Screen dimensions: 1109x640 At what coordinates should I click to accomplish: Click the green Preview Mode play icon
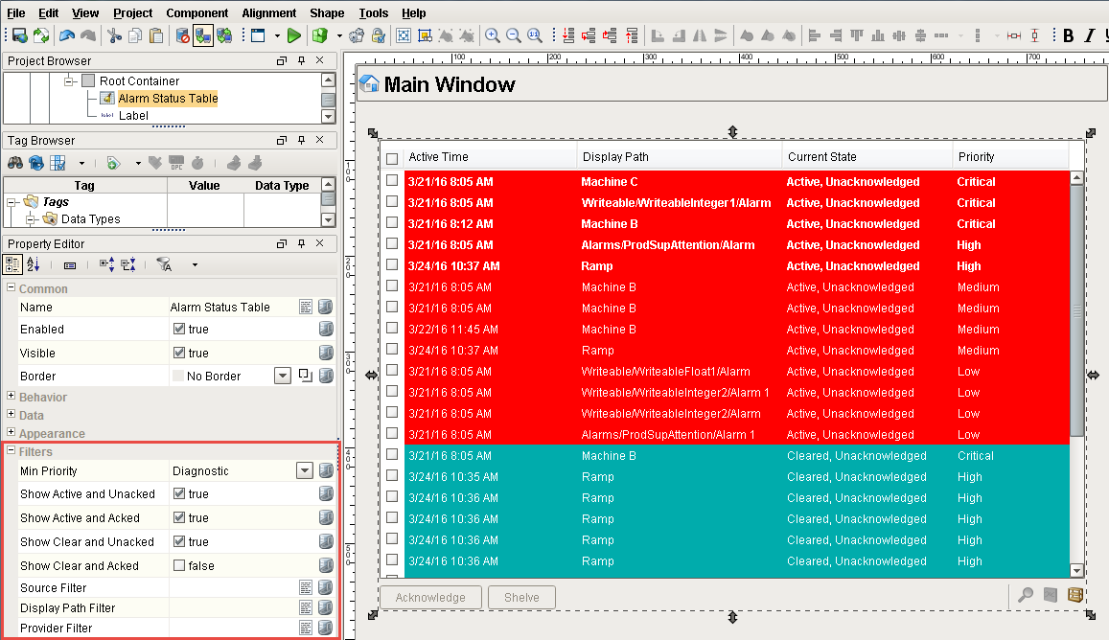click(294, 35)
